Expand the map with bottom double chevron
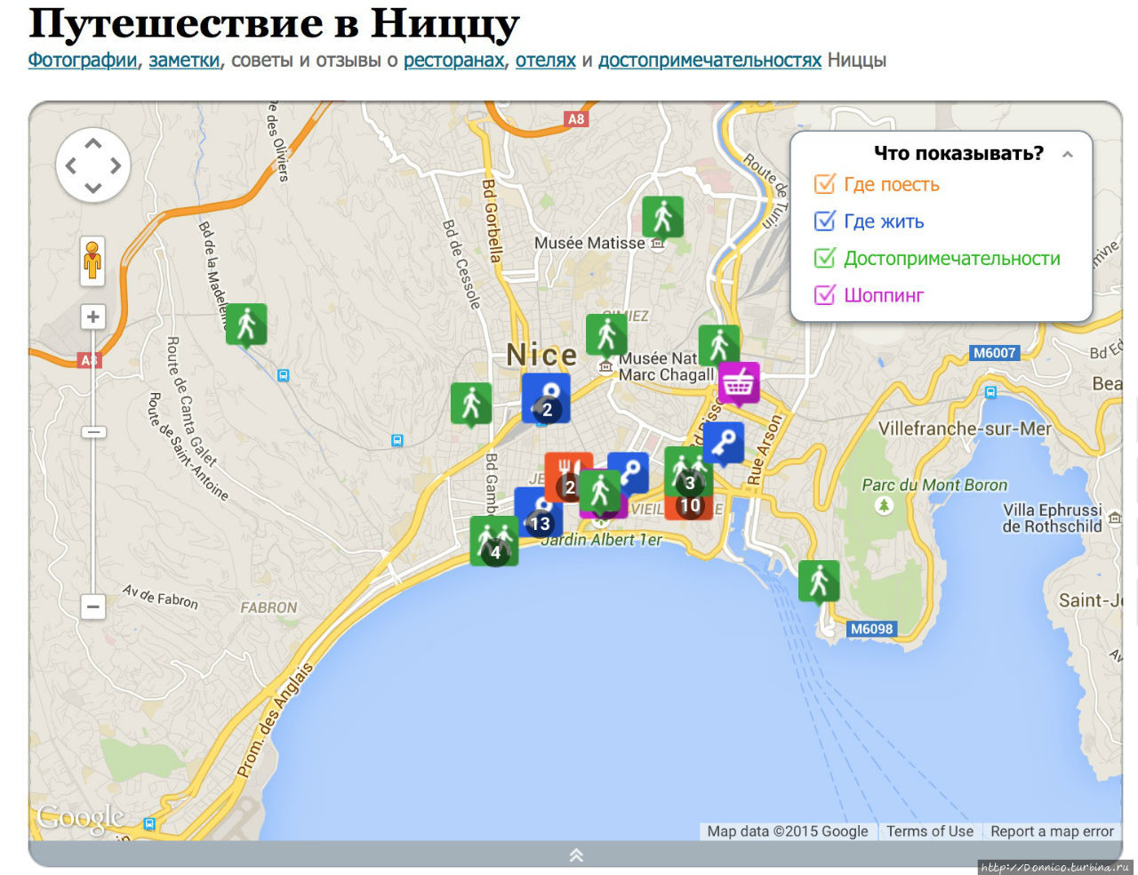This screenshot has height=875, width=1138. [576, 855]
